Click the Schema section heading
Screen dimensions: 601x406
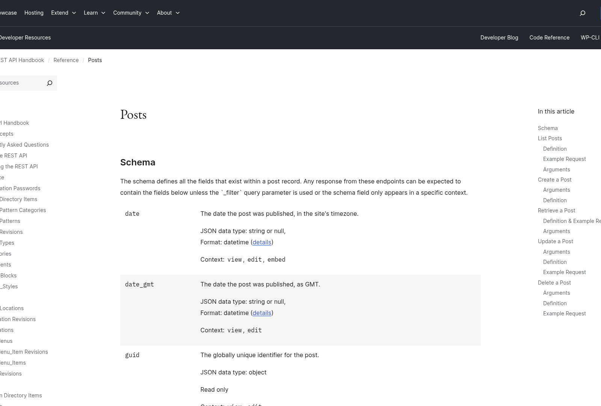[x=137, y=162]
